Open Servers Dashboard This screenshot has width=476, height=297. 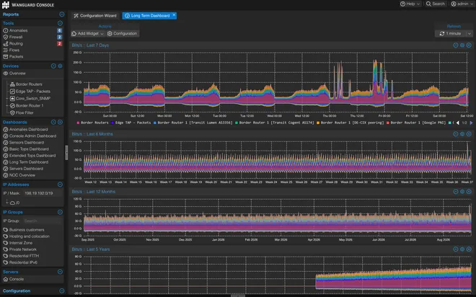(x=26, y=169)
